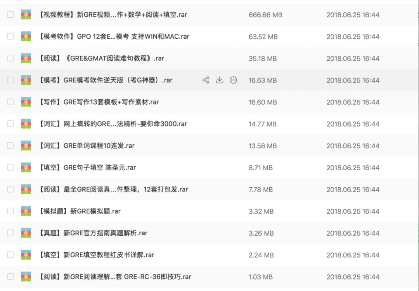This screenshot has width=419, height=291.
Task: Tick the checkbox for GRE-RC-36即技巧.rar
Action: click(10, 277)
